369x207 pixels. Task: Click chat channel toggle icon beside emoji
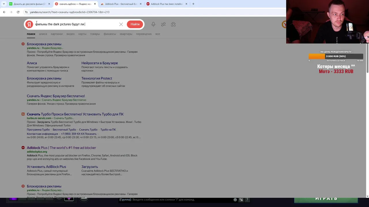pos(241,200)
